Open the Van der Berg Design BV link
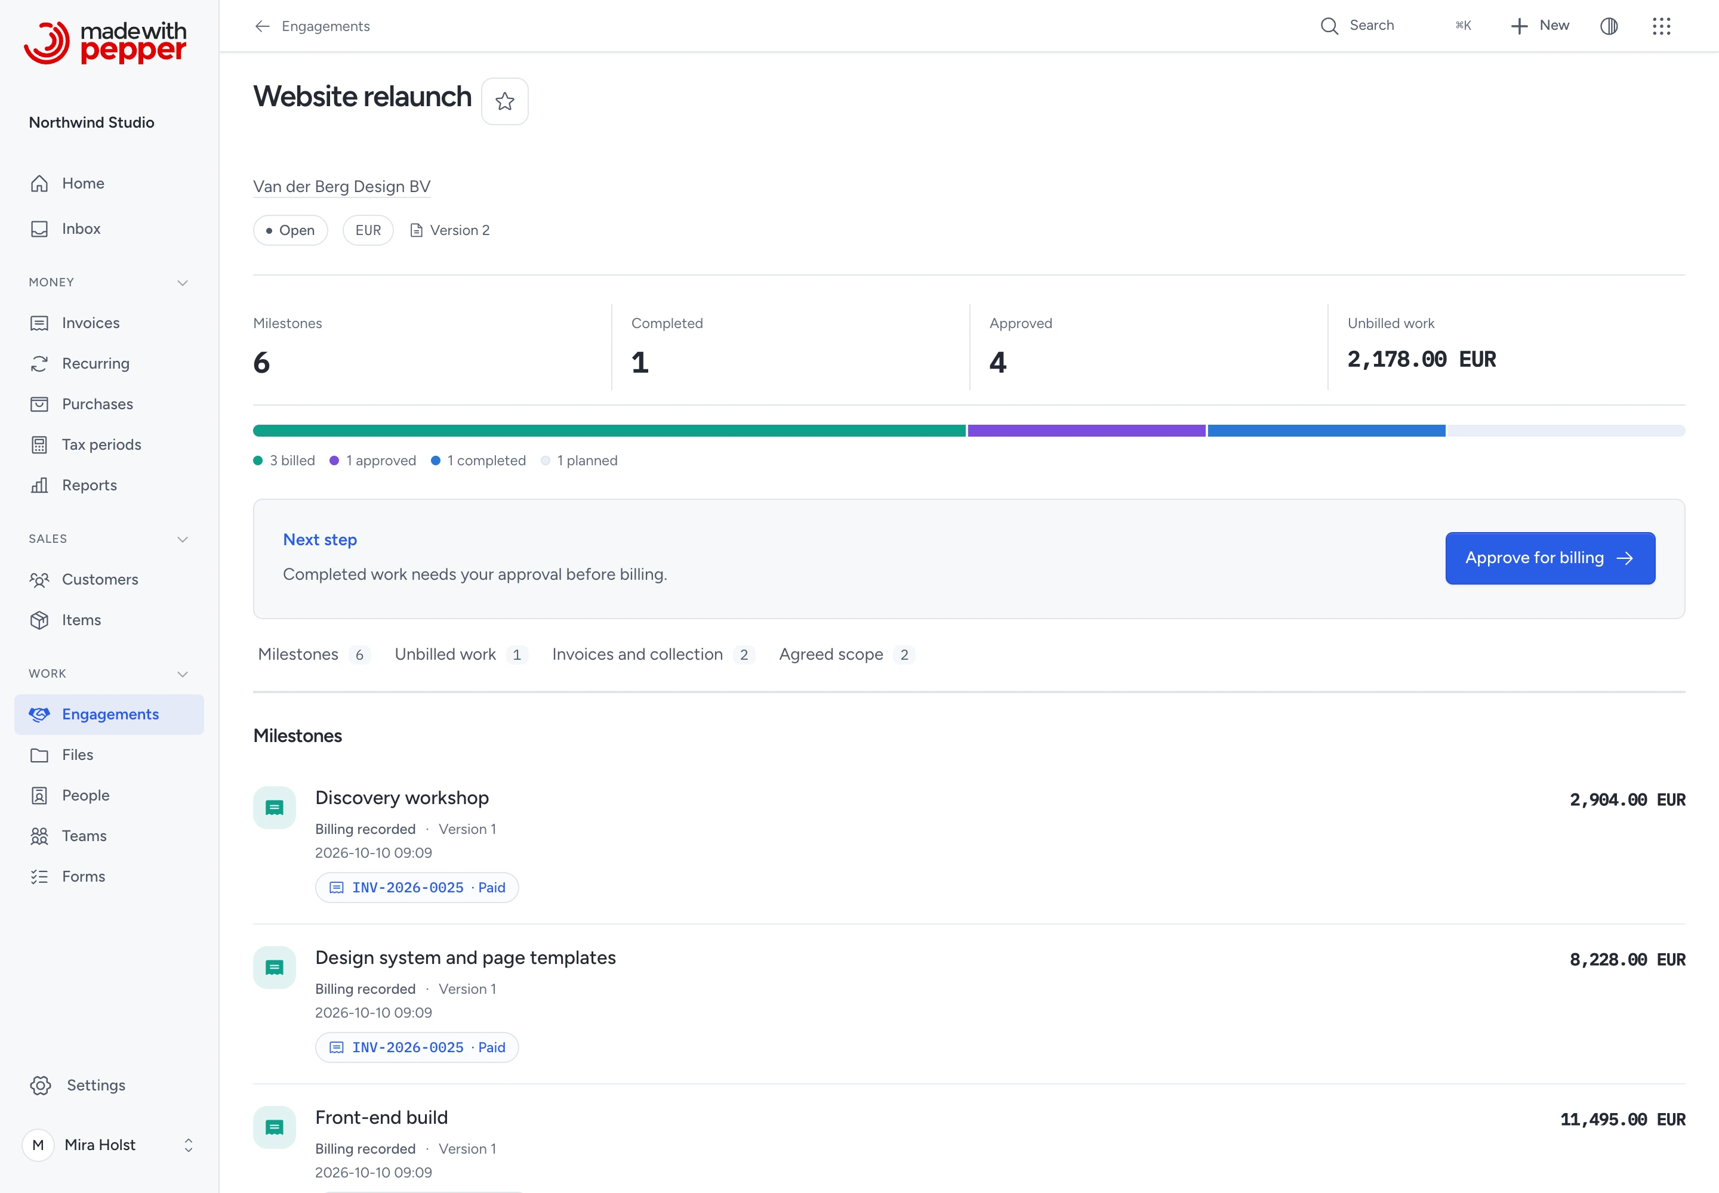Viewport: 1719px width, 1193px height. coord(342,187)
